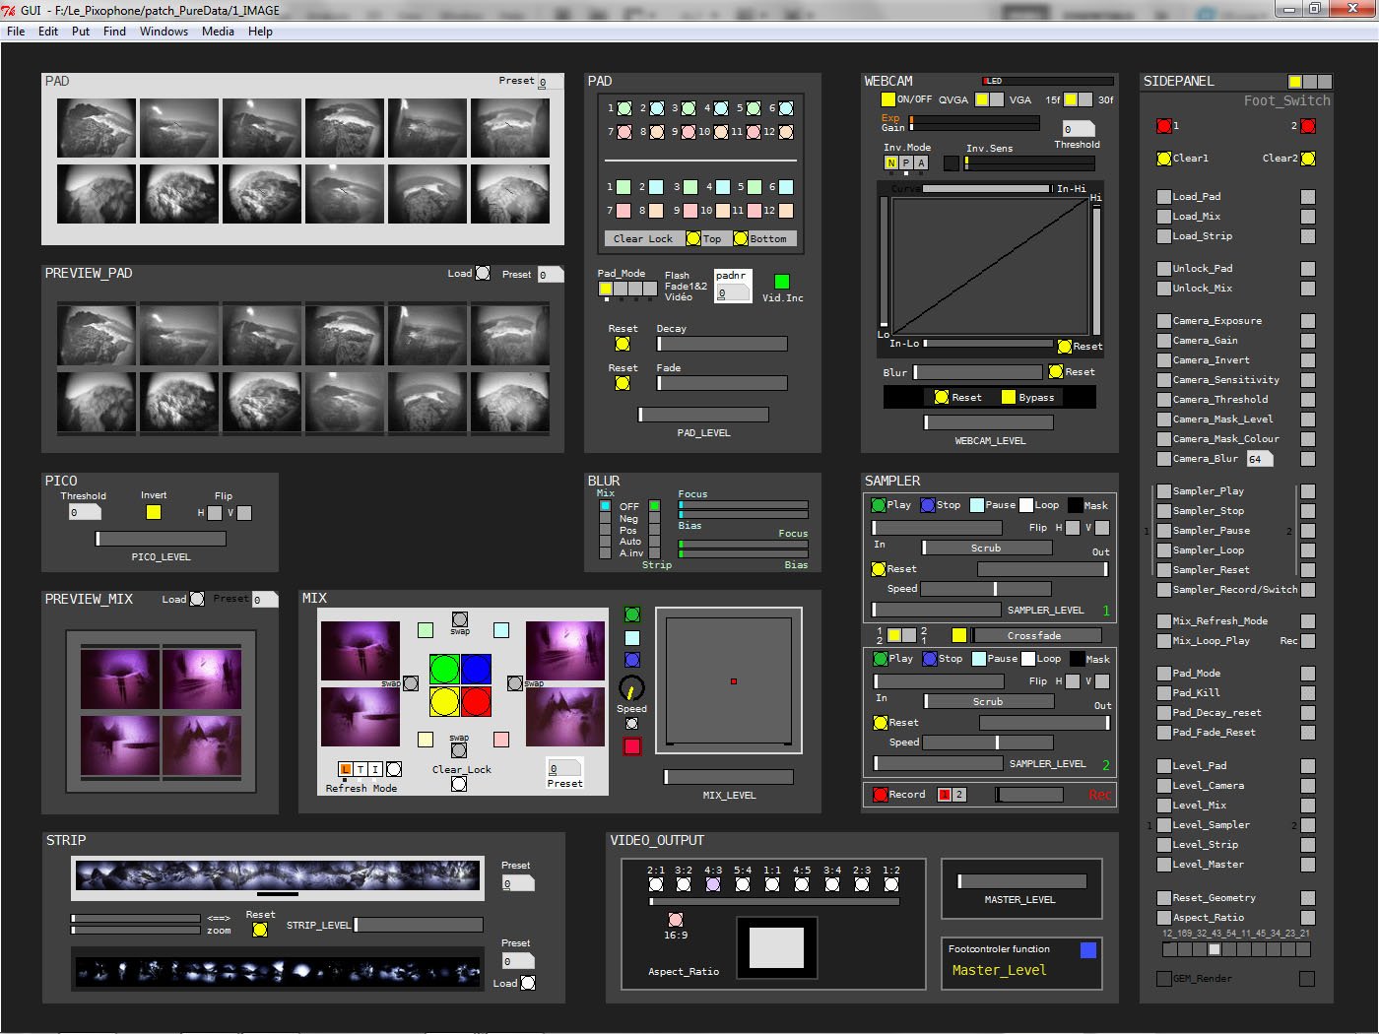Select 1:1 aspect ratio bang

tap(772, 884)
